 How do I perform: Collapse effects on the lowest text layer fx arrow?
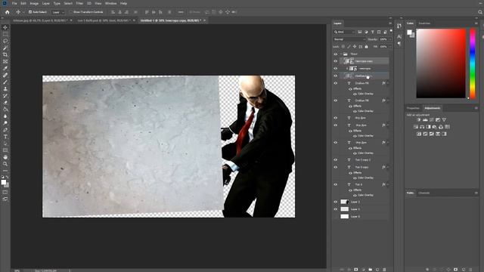coord(388,184)
